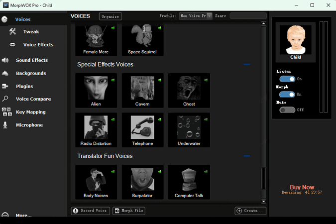The image size is (336, 224).
Task: Click the voice search input field
Action: 248,15
